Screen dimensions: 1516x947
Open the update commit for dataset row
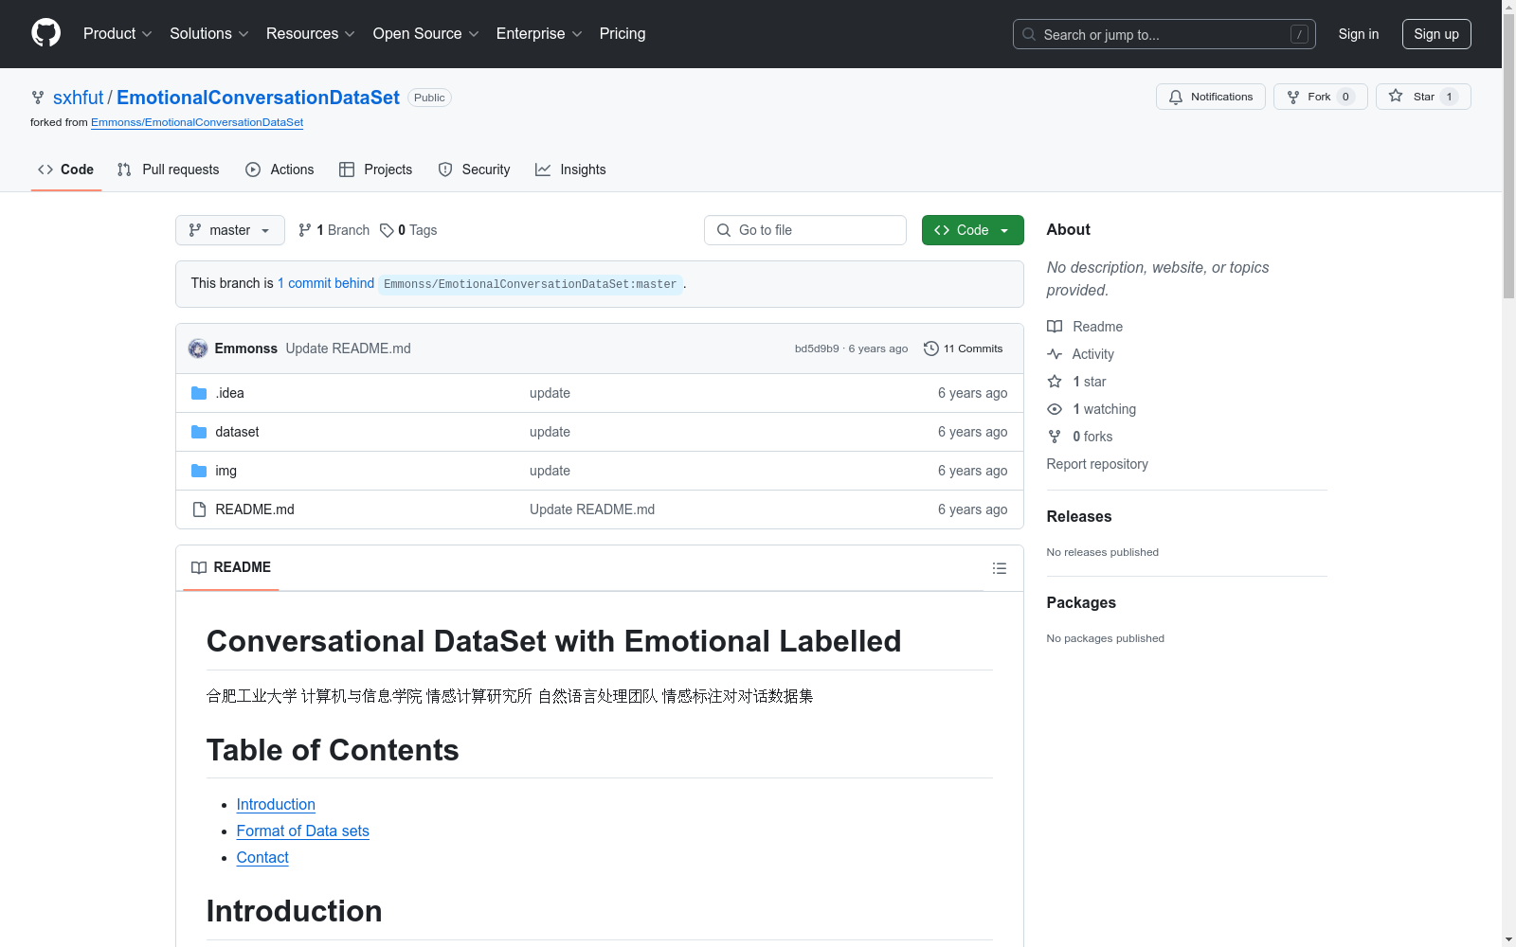[x=550, y=432]
